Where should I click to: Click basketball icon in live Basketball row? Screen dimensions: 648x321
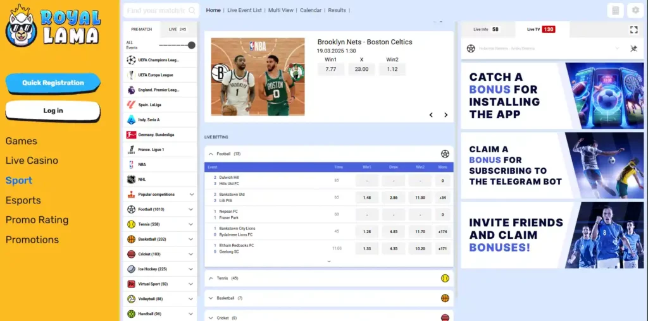coord(445,298)
